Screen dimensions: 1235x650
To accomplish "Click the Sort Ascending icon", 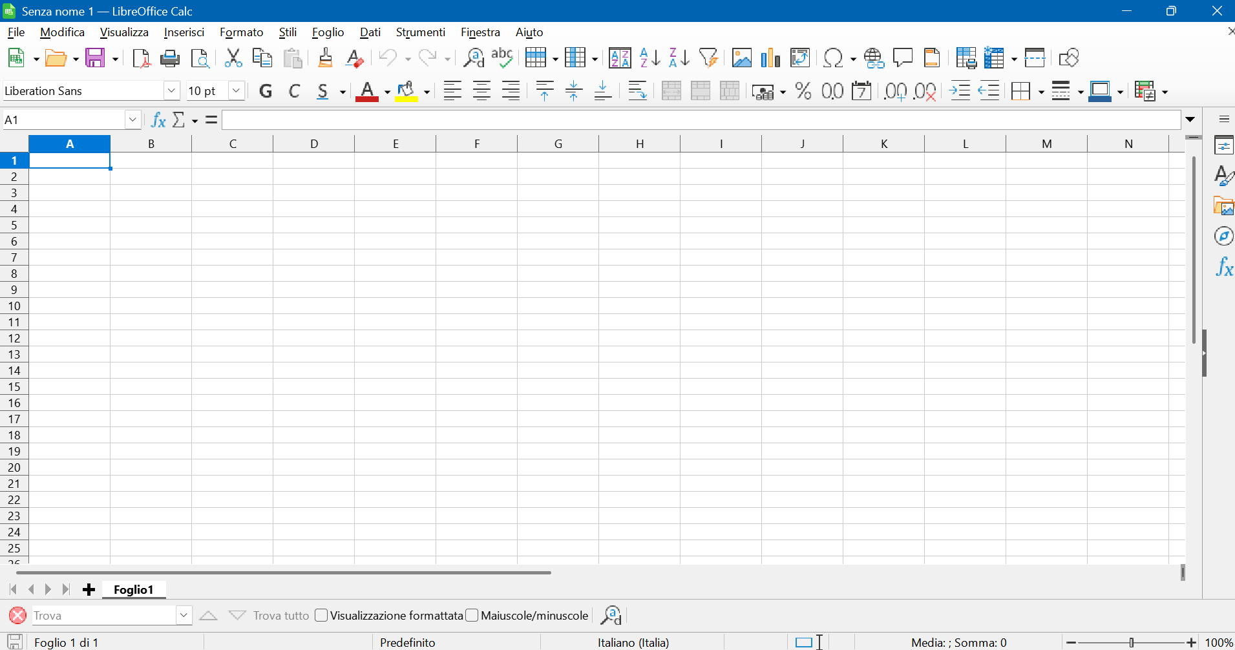I will click(649, 58).
